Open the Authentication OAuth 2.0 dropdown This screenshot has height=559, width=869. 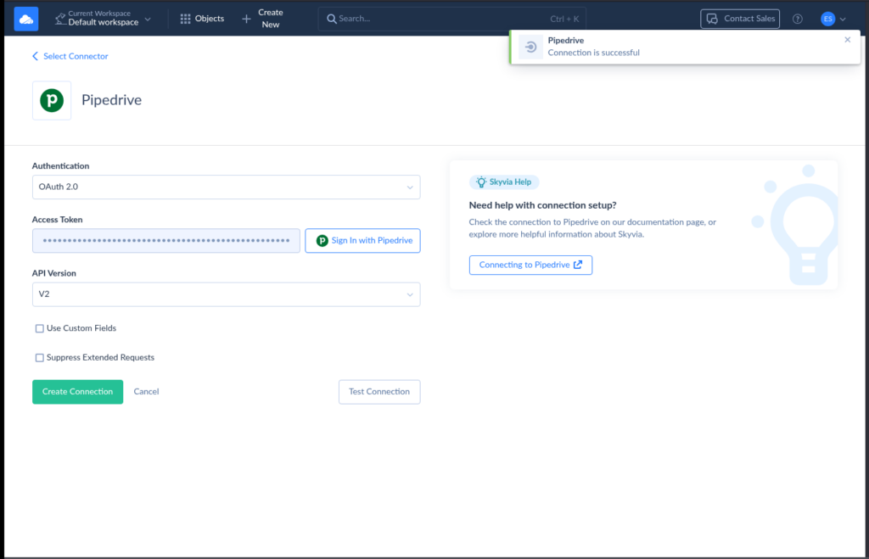pyautogui.click(x=226, y=187)
